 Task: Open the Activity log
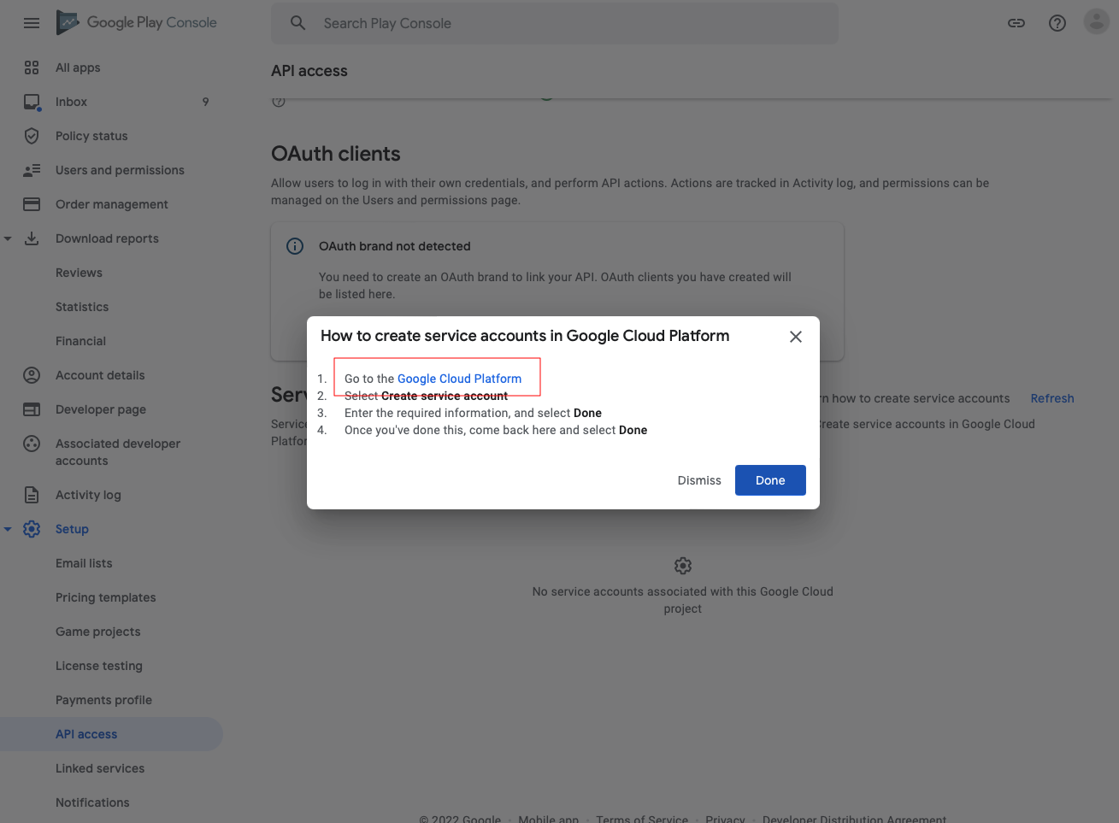[90, 495]
